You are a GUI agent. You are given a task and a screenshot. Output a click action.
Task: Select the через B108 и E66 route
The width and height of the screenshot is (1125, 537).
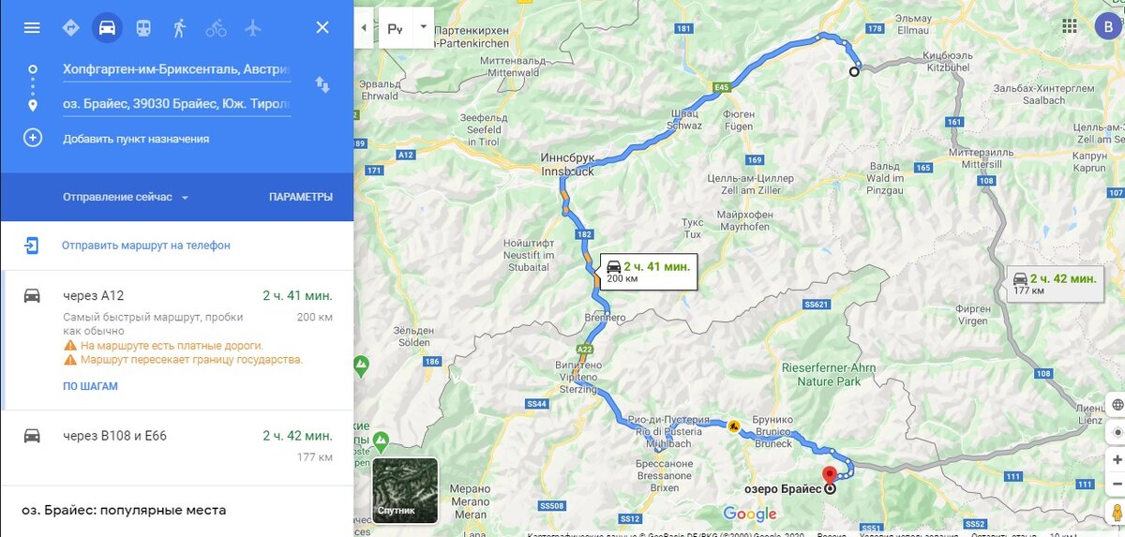(x=176, y=446)
